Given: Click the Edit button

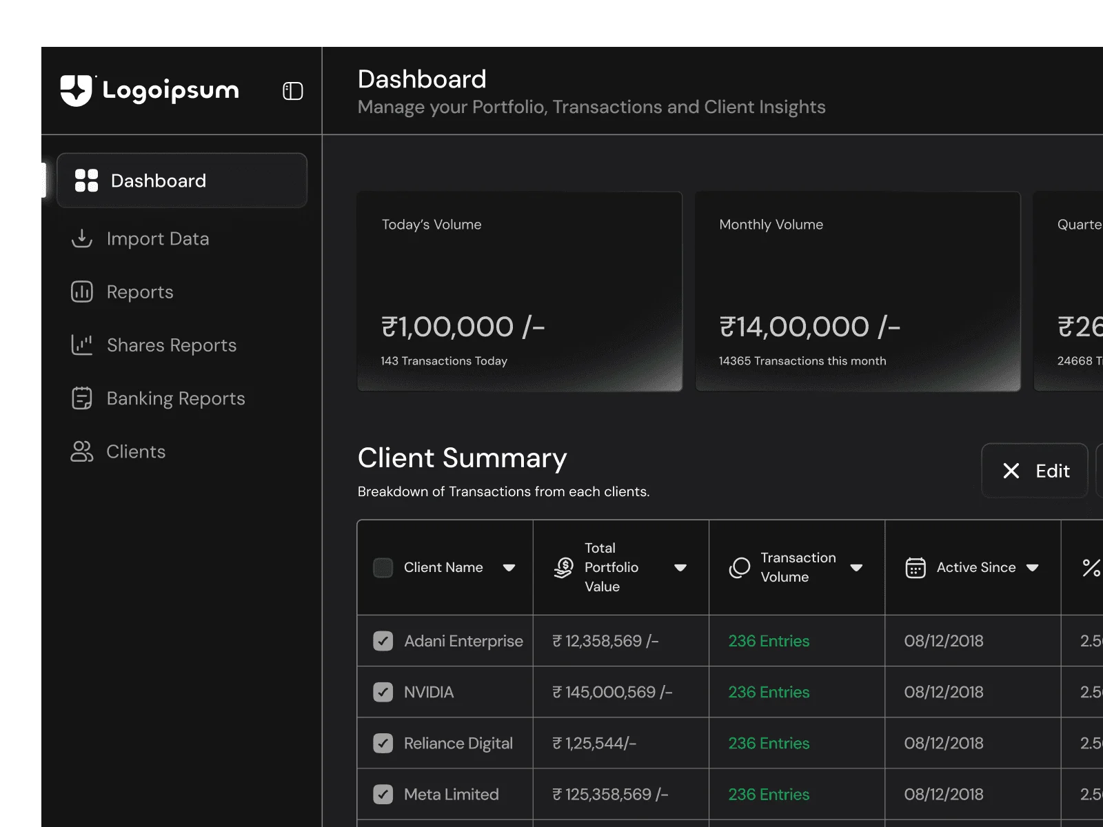Looking at the screenshot, I should [1035, 471].
